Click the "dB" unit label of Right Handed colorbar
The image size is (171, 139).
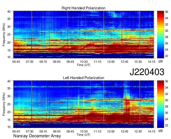pyautogui.click(x=160, y=61)
